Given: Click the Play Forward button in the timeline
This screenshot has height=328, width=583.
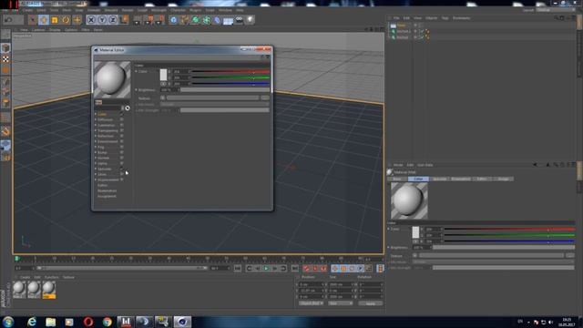Looking at the screenshot, I should pyautogui.click(x=266, y=268).
